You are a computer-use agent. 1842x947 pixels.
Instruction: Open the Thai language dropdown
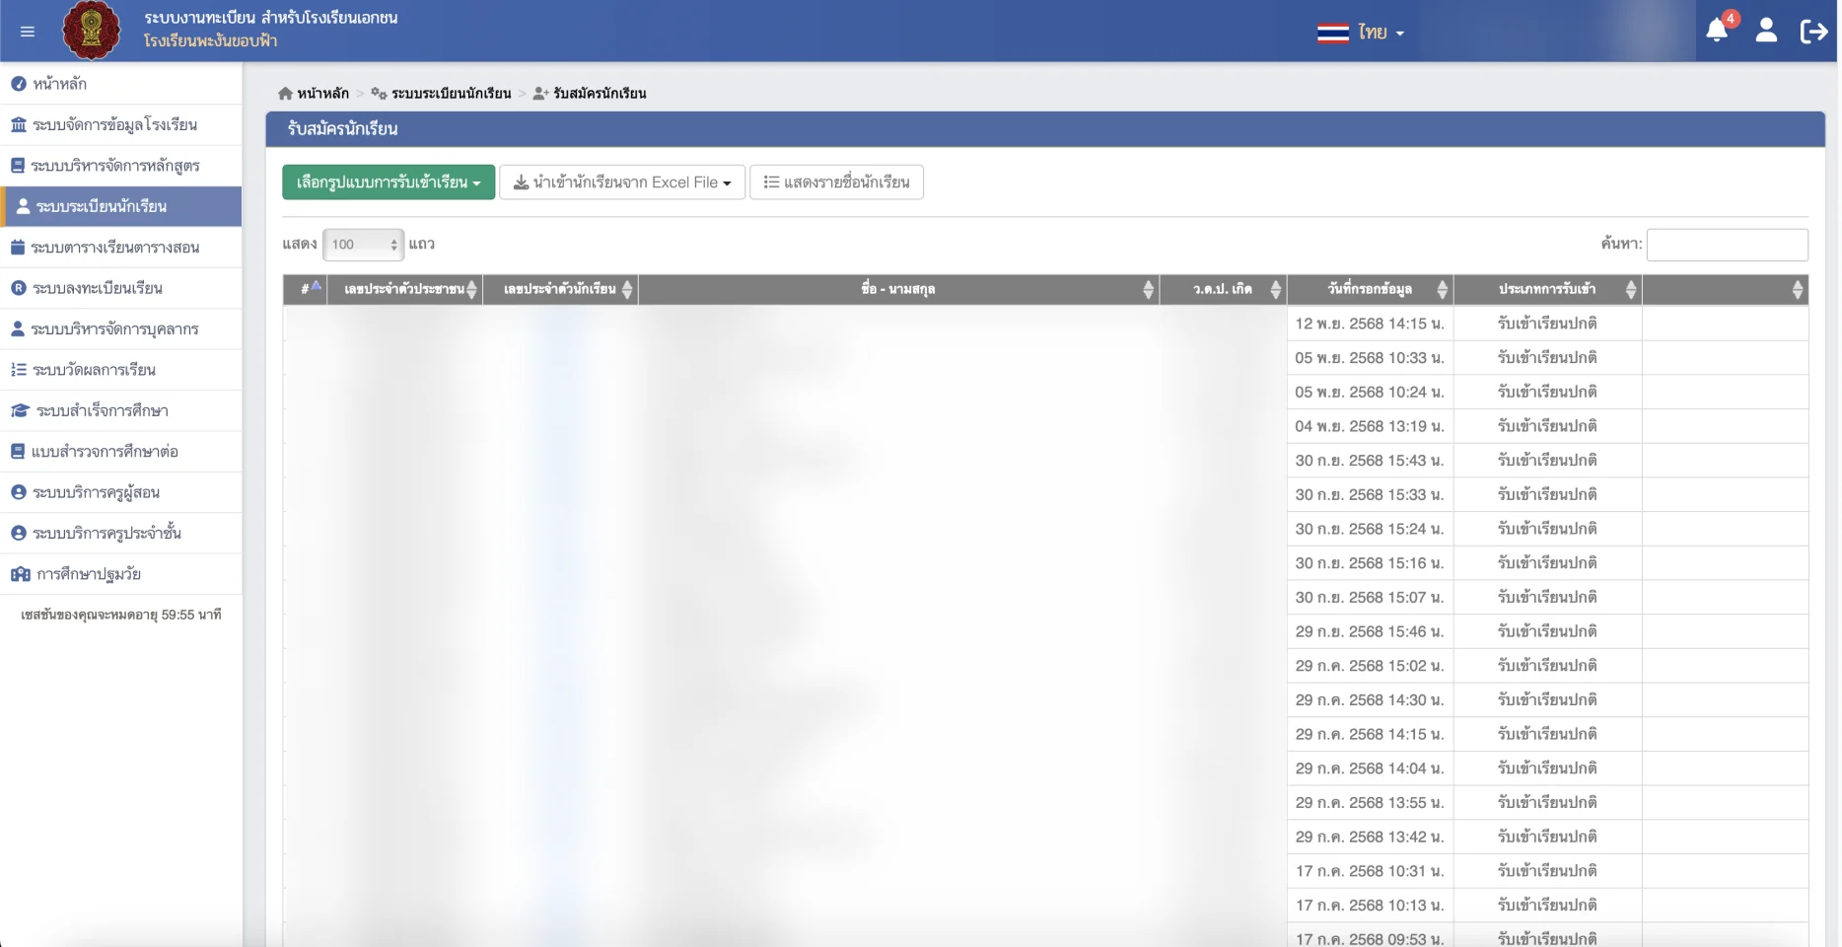[1381, 33]
